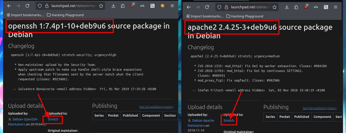Click forward arrow in the left openssh window

pyautogui.click(x=18, y=6)
